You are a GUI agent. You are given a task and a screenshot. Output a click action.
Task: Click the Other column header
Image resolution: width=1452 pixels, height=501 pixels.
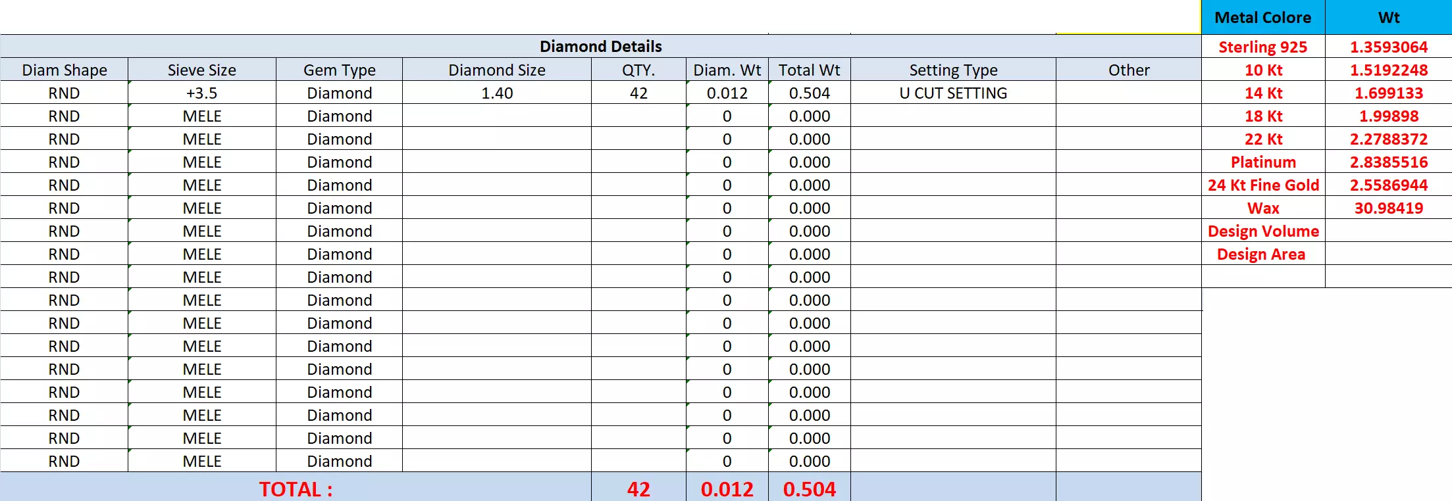[x=1129, y=70]
